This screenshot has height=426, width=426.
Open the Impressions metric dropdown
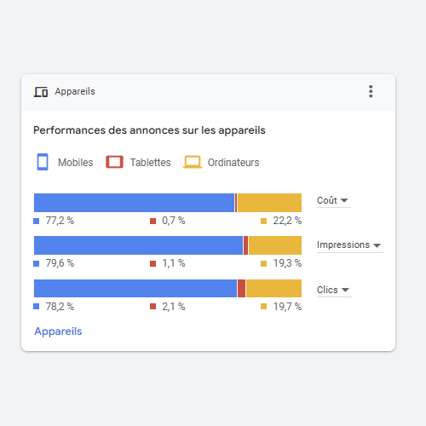(x=349, y=245)
